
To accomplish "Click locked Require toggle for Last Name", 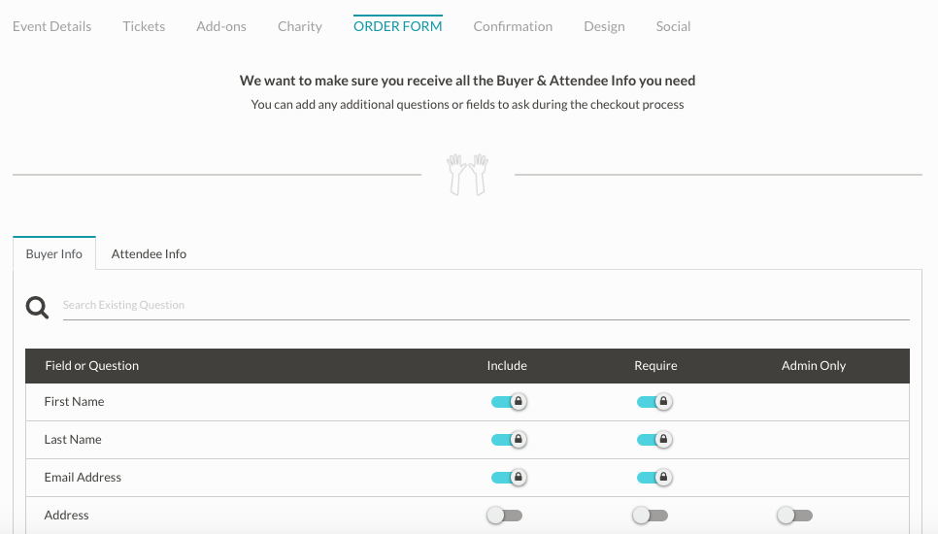I will [654, 440].
